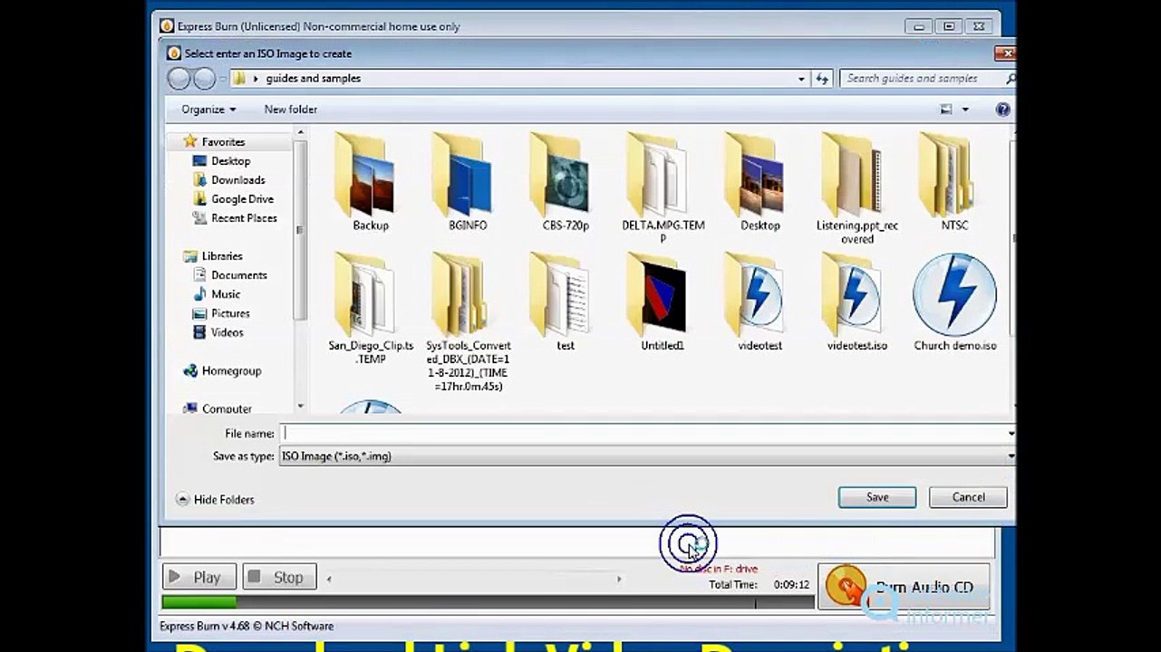The height and width of the screenshot is (652, 1161).
Task: Refresh the guides and samples folder view
Action: click(x=822, y=79)
